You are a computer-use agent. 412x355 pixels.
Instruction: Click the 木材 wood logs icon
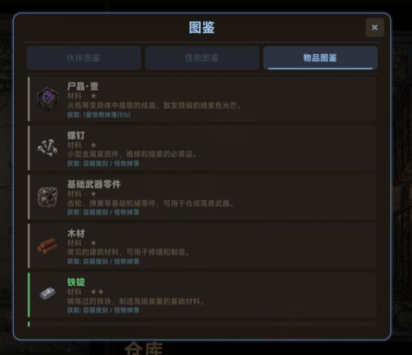pos(47,245)
